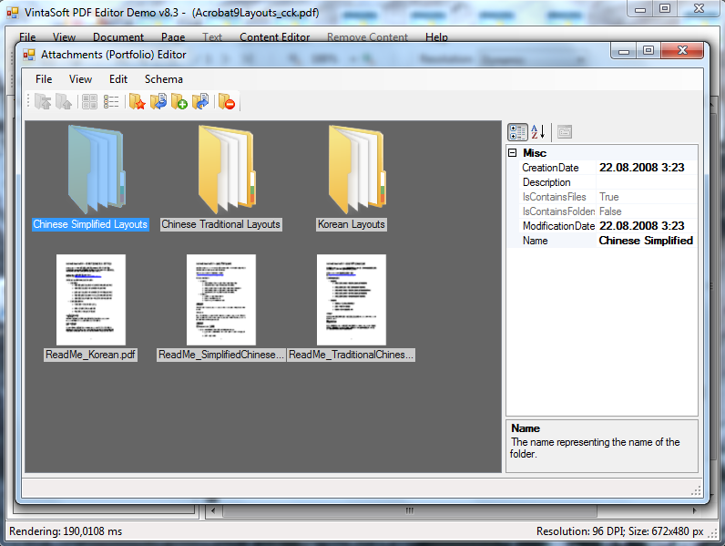Select the Chinese Simplified Layouts folder icon

(96, 170)
